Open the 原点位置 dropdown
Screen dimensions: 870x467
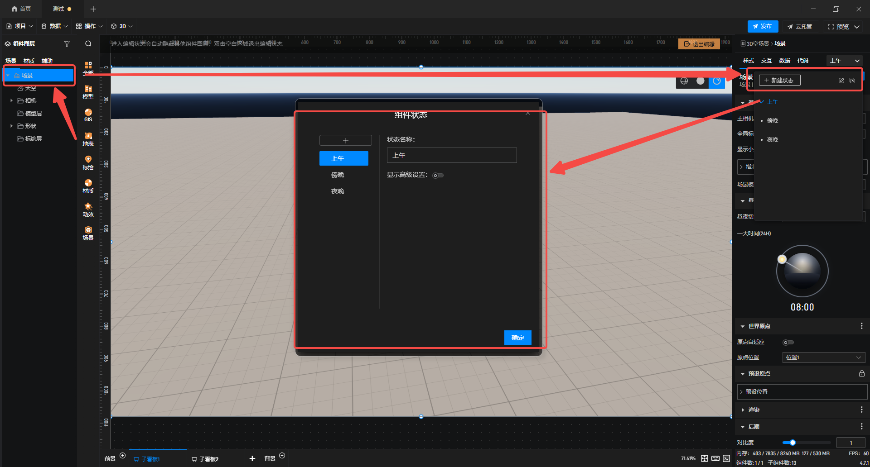823,357
